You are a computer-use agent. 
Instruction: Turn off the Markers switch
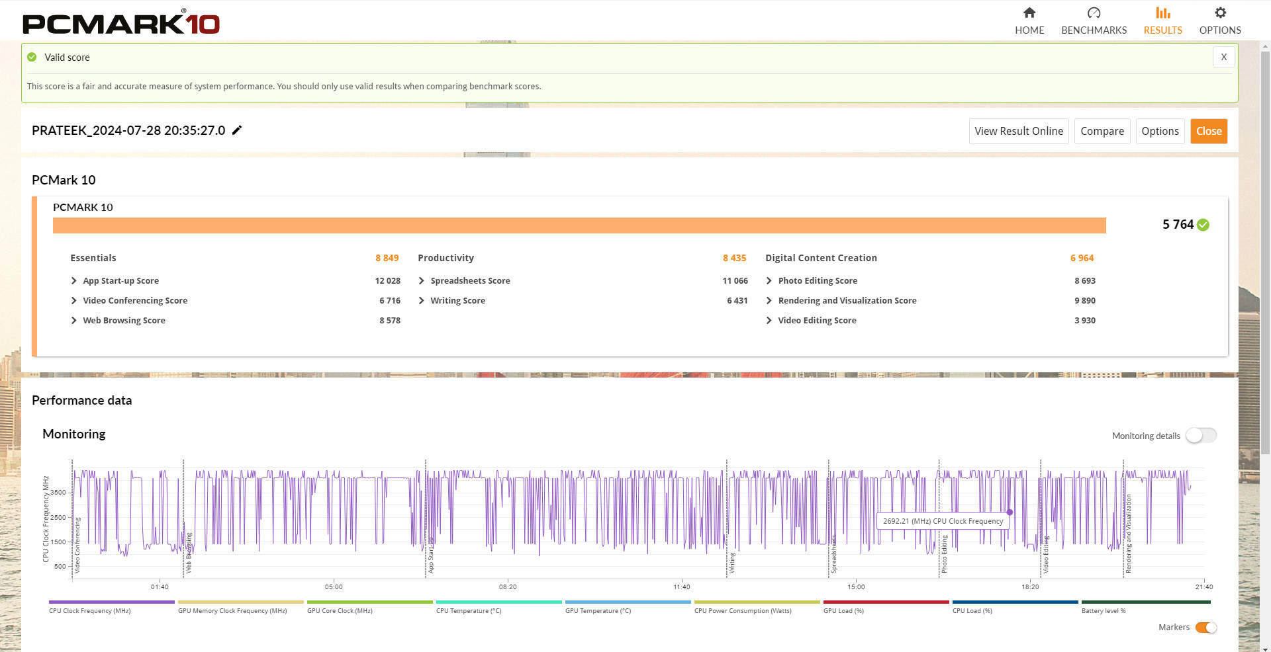coord(1206,628)
